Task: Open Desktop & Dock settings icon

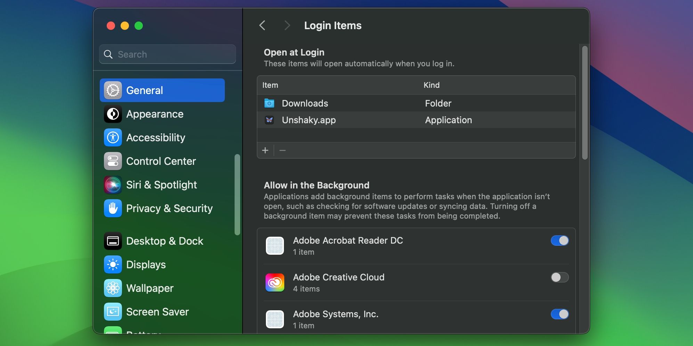Action: (x=112, y=241)
